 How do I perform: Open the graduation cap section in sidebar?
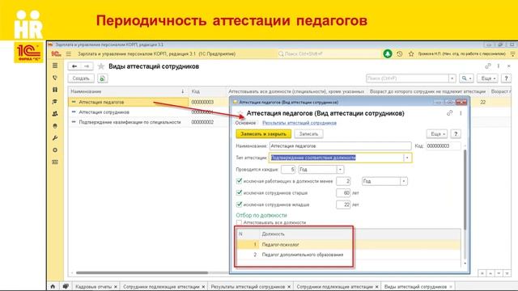[55, 102]
